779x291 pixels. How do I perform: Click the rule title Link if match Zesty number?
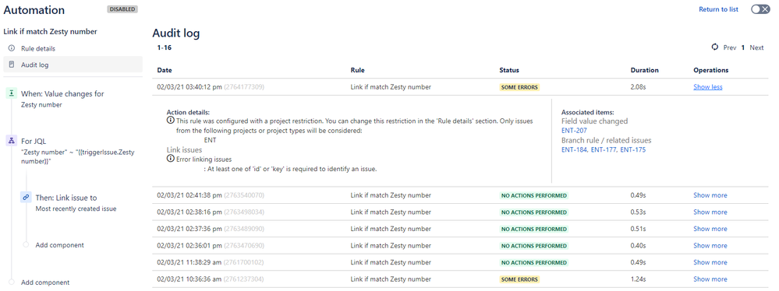click(50, 32)
